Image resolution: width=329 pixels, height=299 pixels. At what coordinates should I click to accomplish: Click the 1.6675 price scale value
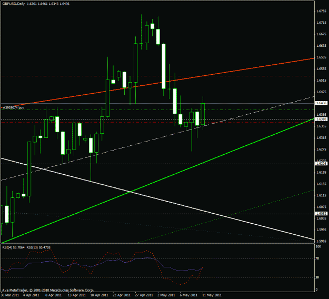[322, 34]
